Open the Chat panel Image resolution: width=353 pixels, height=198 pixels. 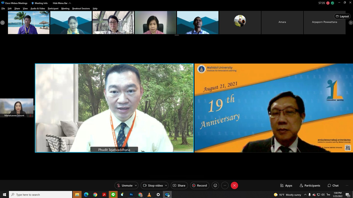(x=333, y=185)
